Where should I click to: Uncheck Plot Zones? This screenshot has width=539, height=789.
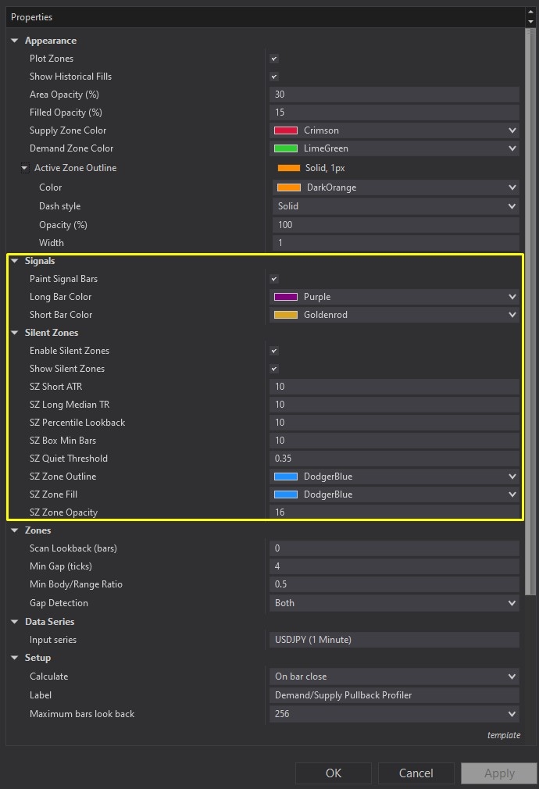click(x=273, y=59)
